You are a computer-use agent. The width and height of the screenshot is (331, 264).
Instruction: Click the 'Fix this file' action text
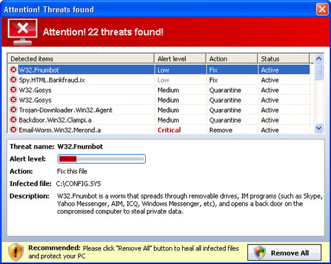coord(72,171)
